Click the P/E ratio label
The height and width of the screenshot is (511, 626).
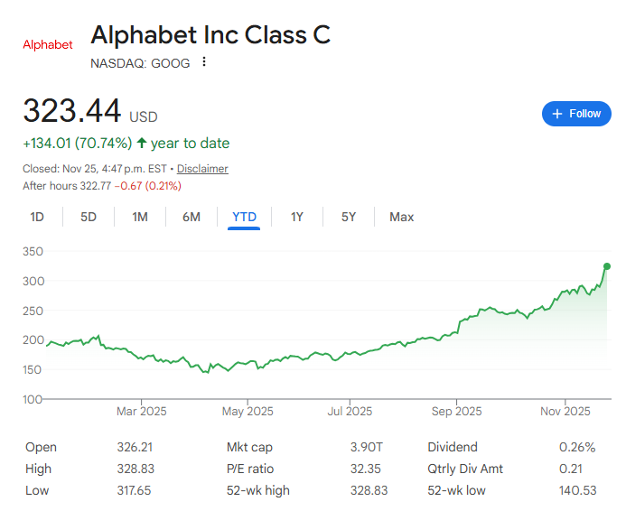click(250, 469)
